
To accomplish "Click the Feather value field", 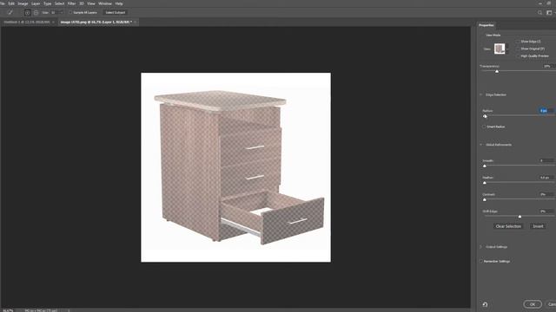I will click(546, 178).
